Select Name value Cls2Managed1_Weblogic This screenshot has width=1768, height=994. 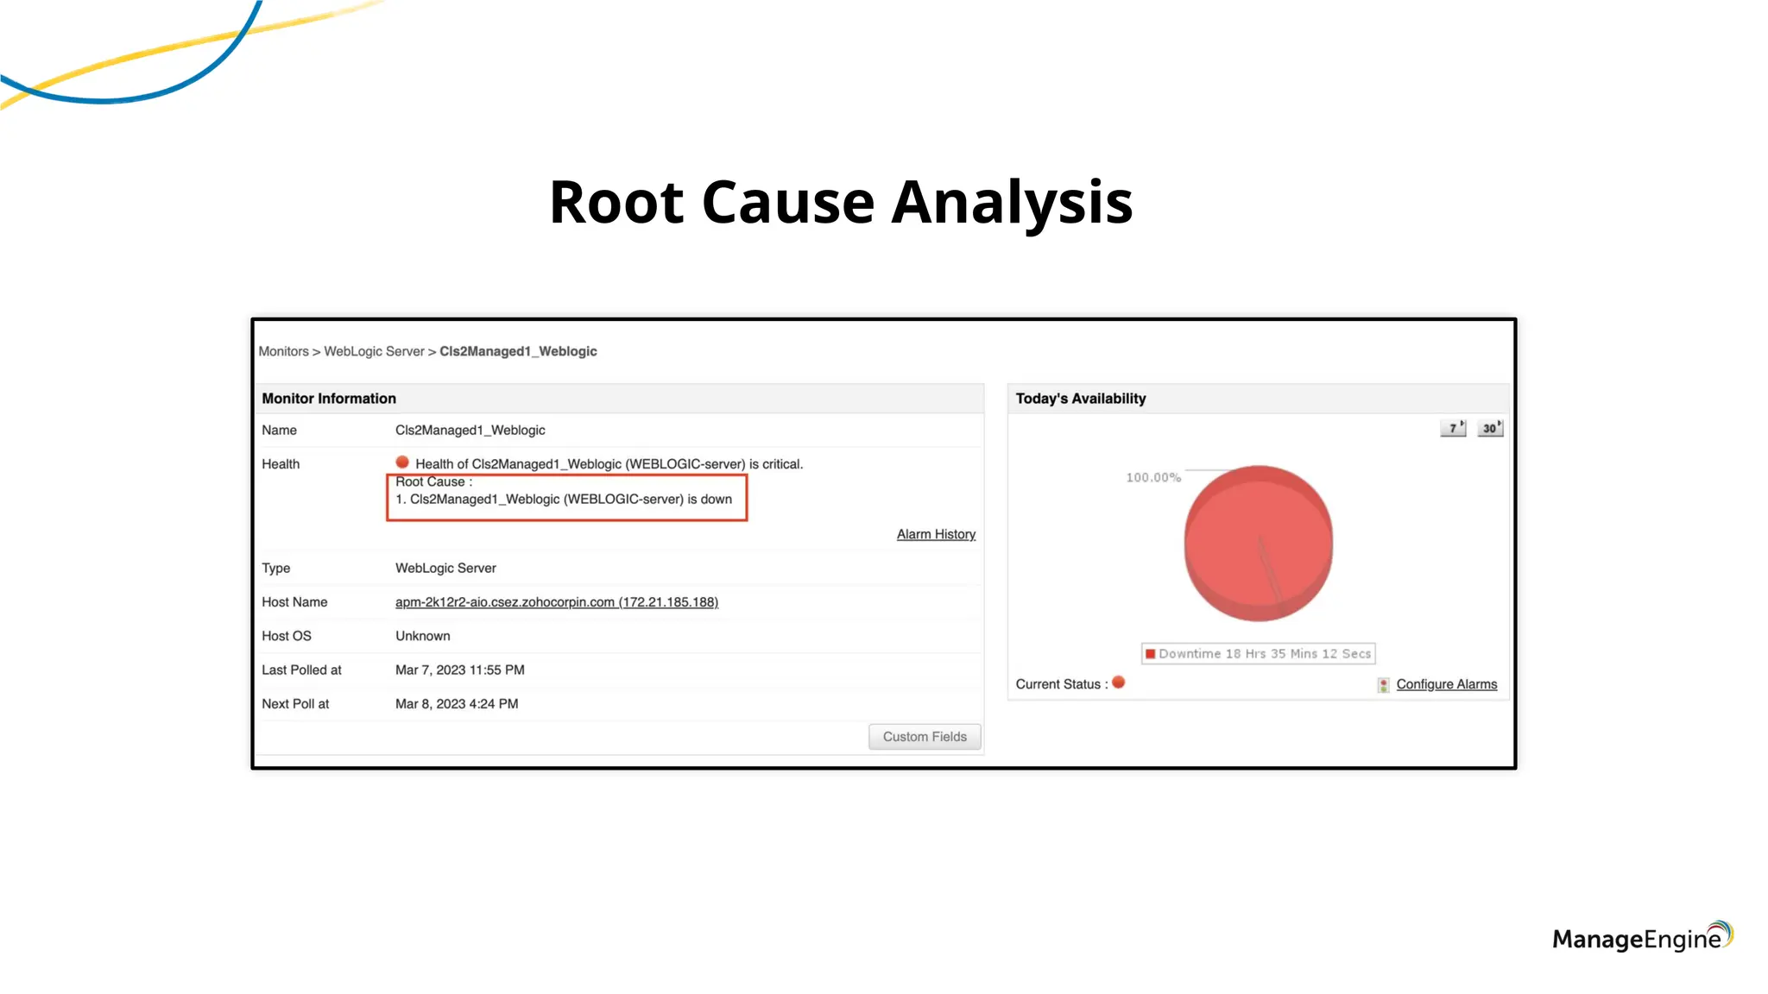point(470,430)
